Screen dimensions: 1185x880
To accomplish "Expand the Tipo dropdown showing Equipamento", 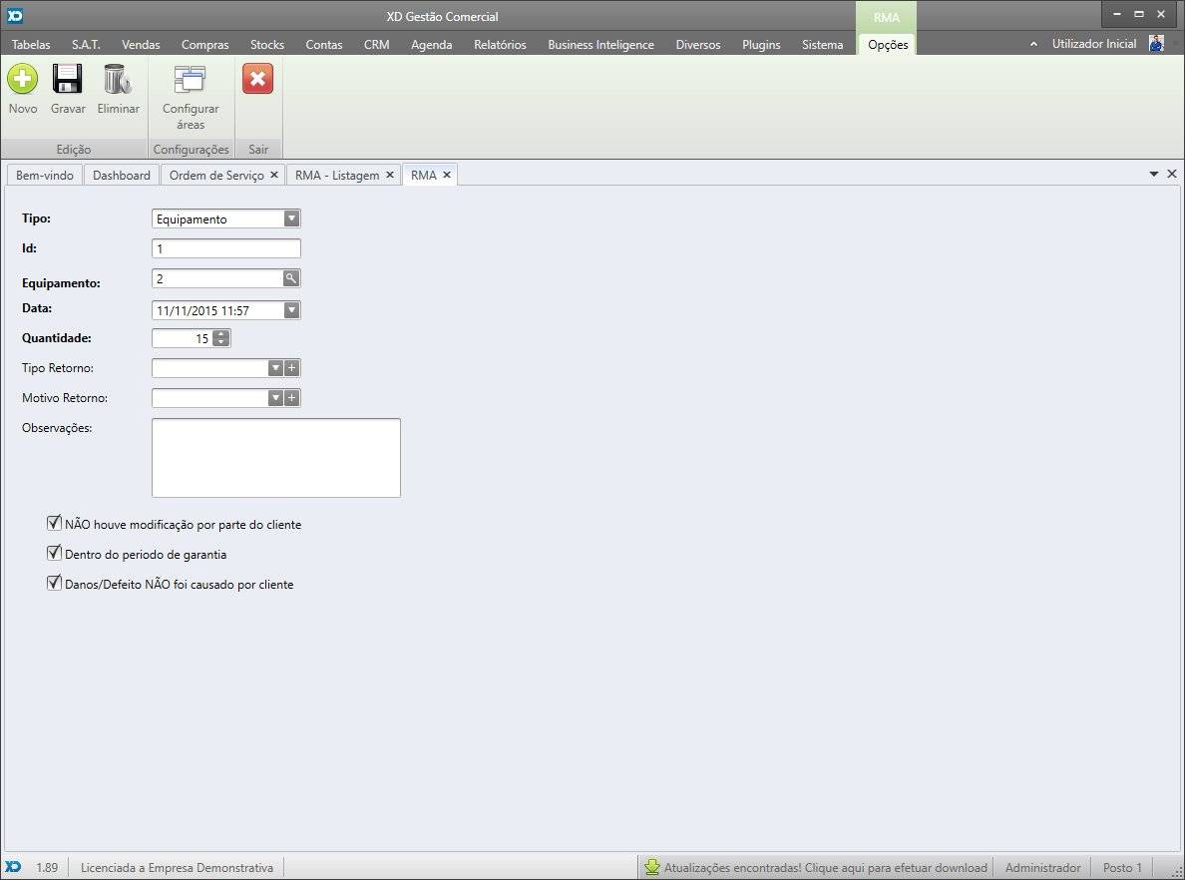I will point(290,219).
